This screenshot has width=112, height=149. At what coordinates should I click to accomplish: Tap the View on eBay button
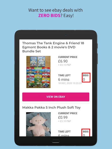click(x=56, y=97)
